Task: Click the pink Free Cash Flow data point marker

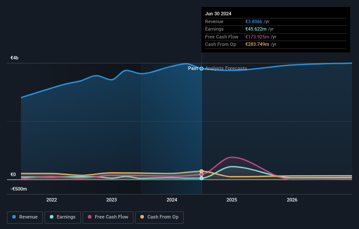Action: [202, 174]
